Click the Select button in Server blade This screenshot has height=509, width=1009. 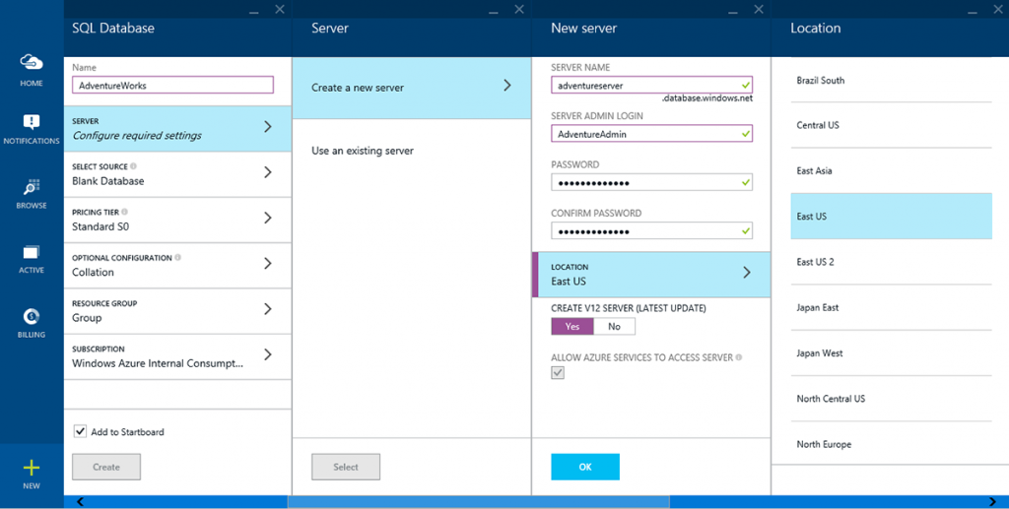coord(346,468)
